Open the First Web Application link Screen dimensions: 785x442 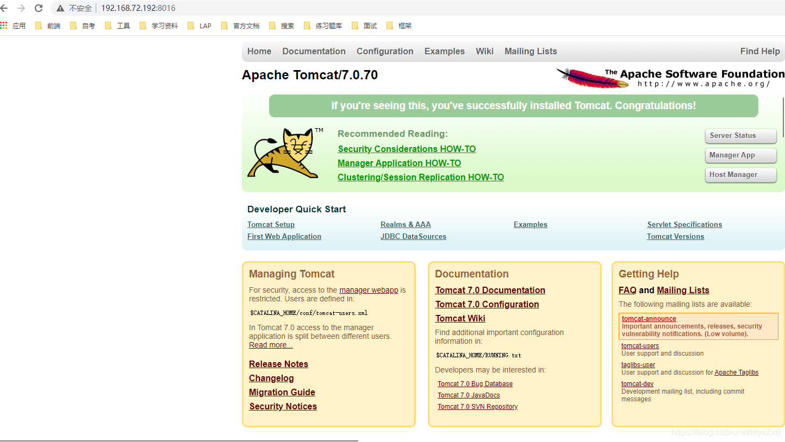click(x=284, y=237)
